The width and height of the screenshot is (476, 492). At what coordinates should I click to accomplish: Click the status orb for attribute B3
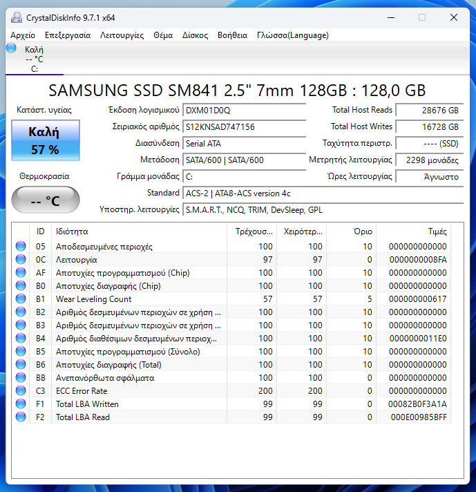[x=21, y=325]
